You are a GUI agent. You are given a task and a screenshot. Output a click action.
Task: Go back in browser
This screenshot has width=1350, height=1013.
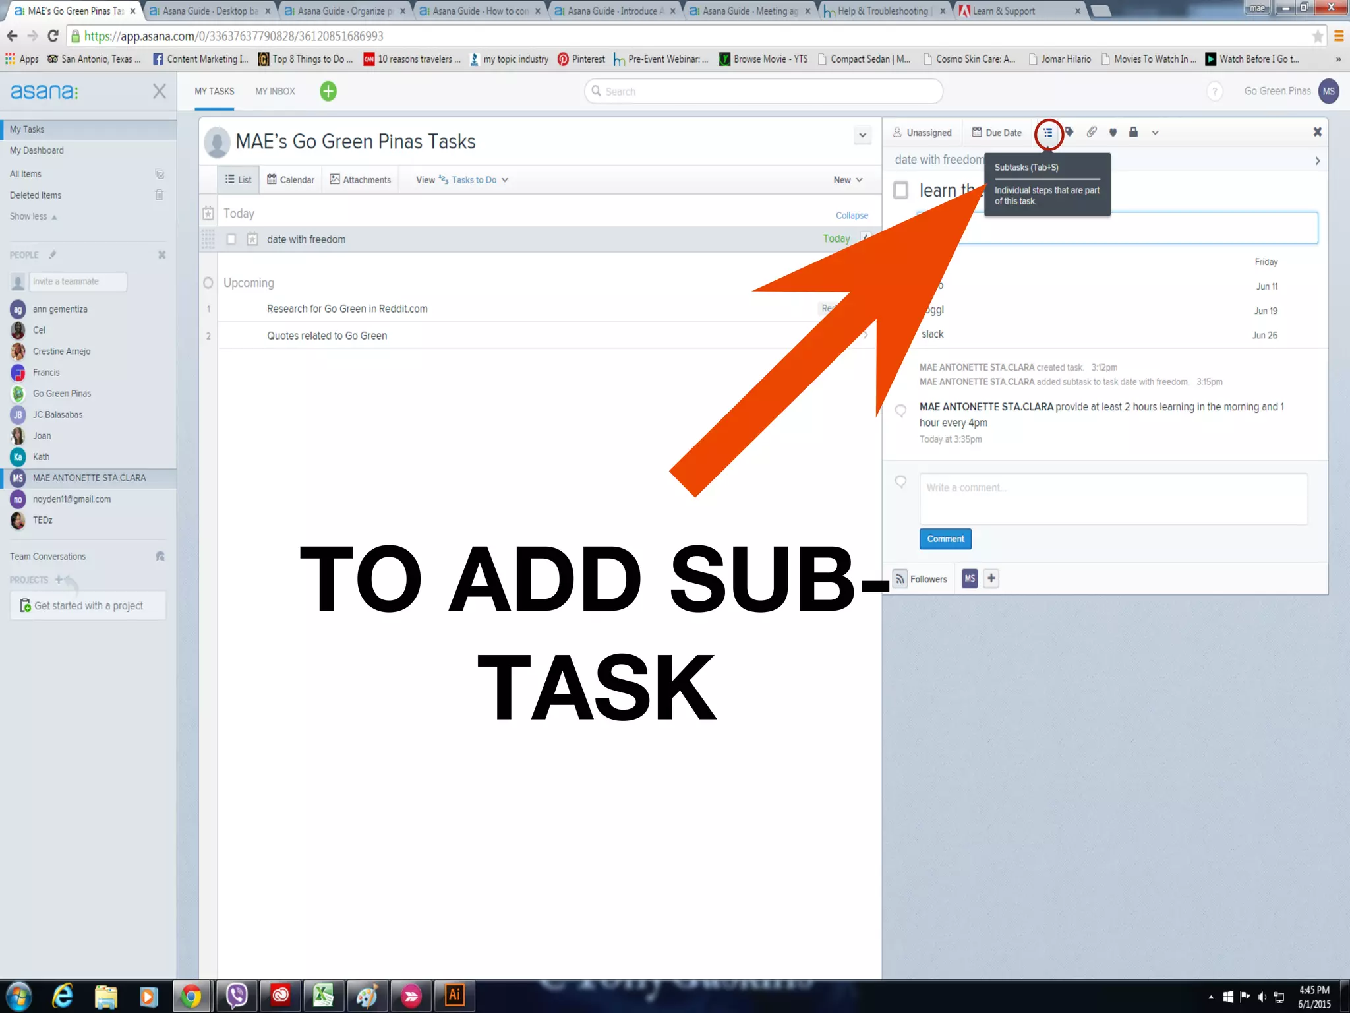(x=12, y=36)
